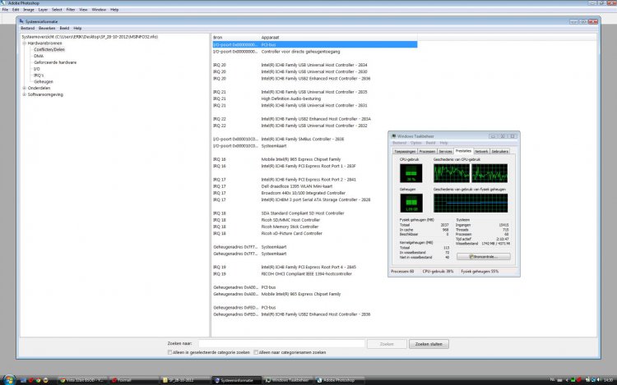This screenshot has height=385, width=617.
Task: Click the Bron column header
Action: click(235, 37)
